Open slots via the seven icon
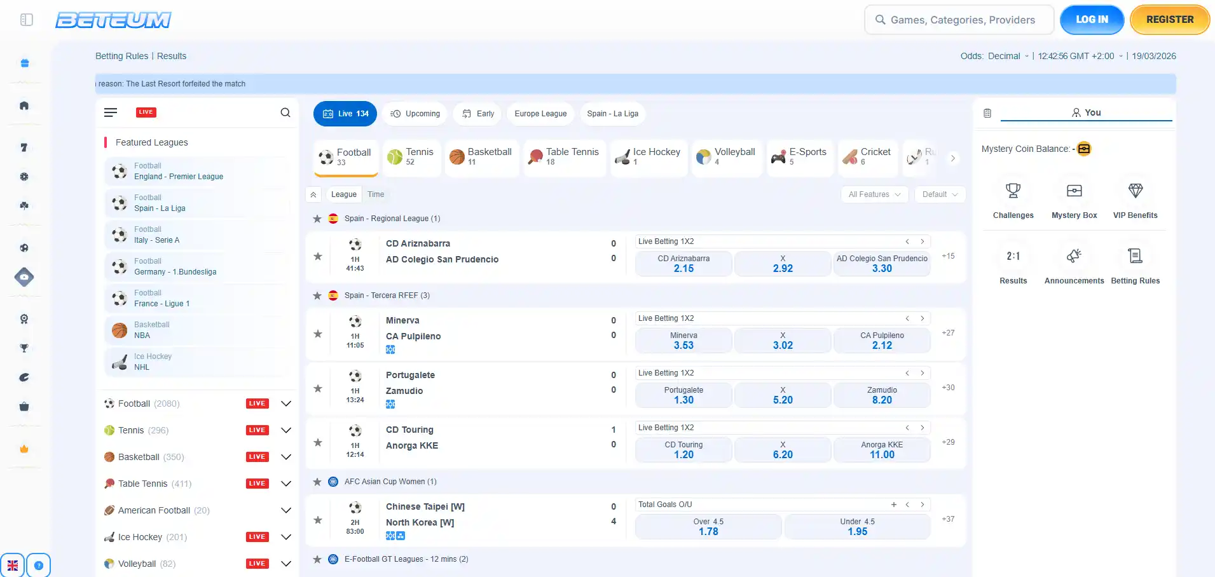 [x=24, y=147]
